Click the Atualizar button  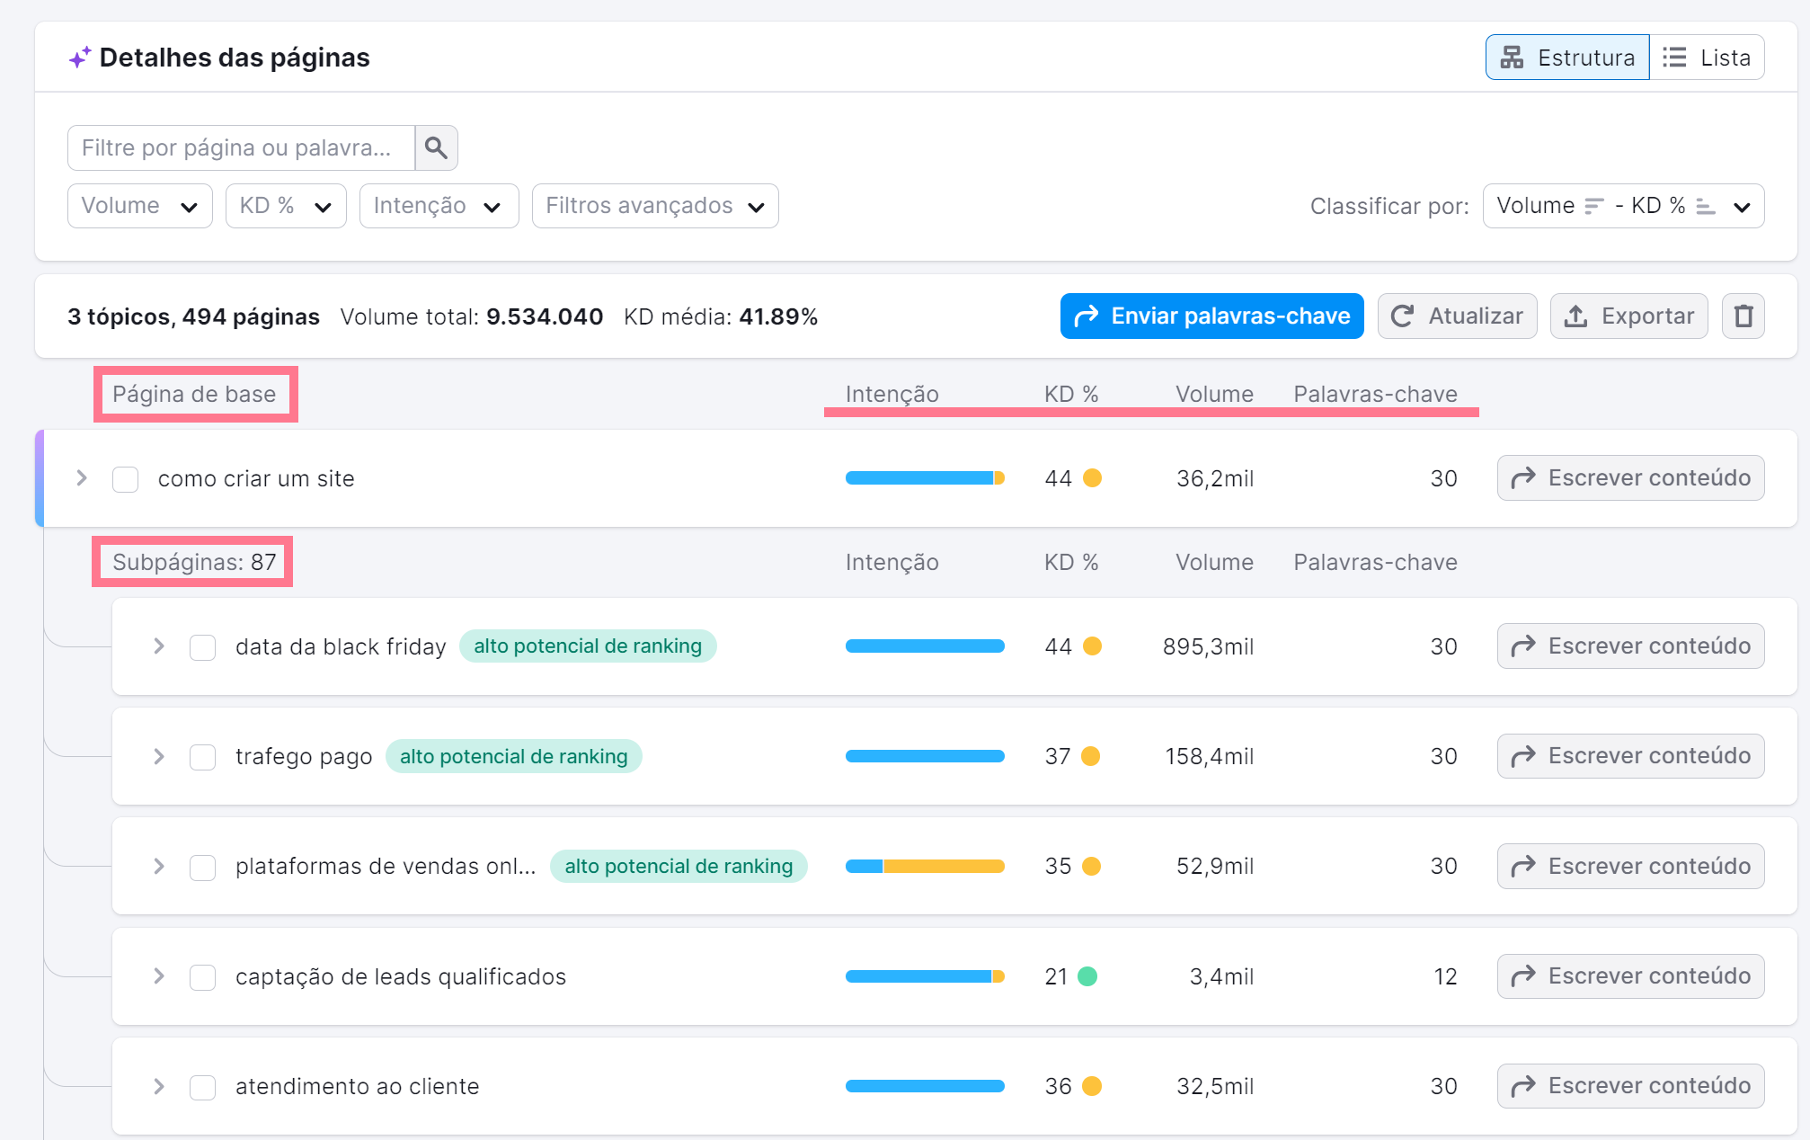pyautogui.click(x=1457, y=316)
